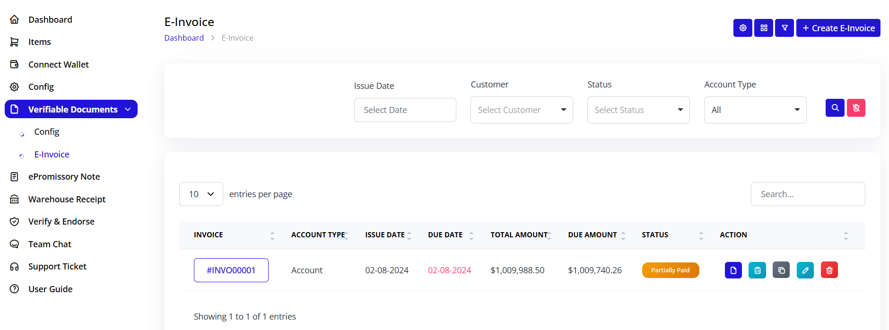This screenshot has width=889, height=330.
Task: Open the Select Customer dropdown
Action: pos(522,110)
